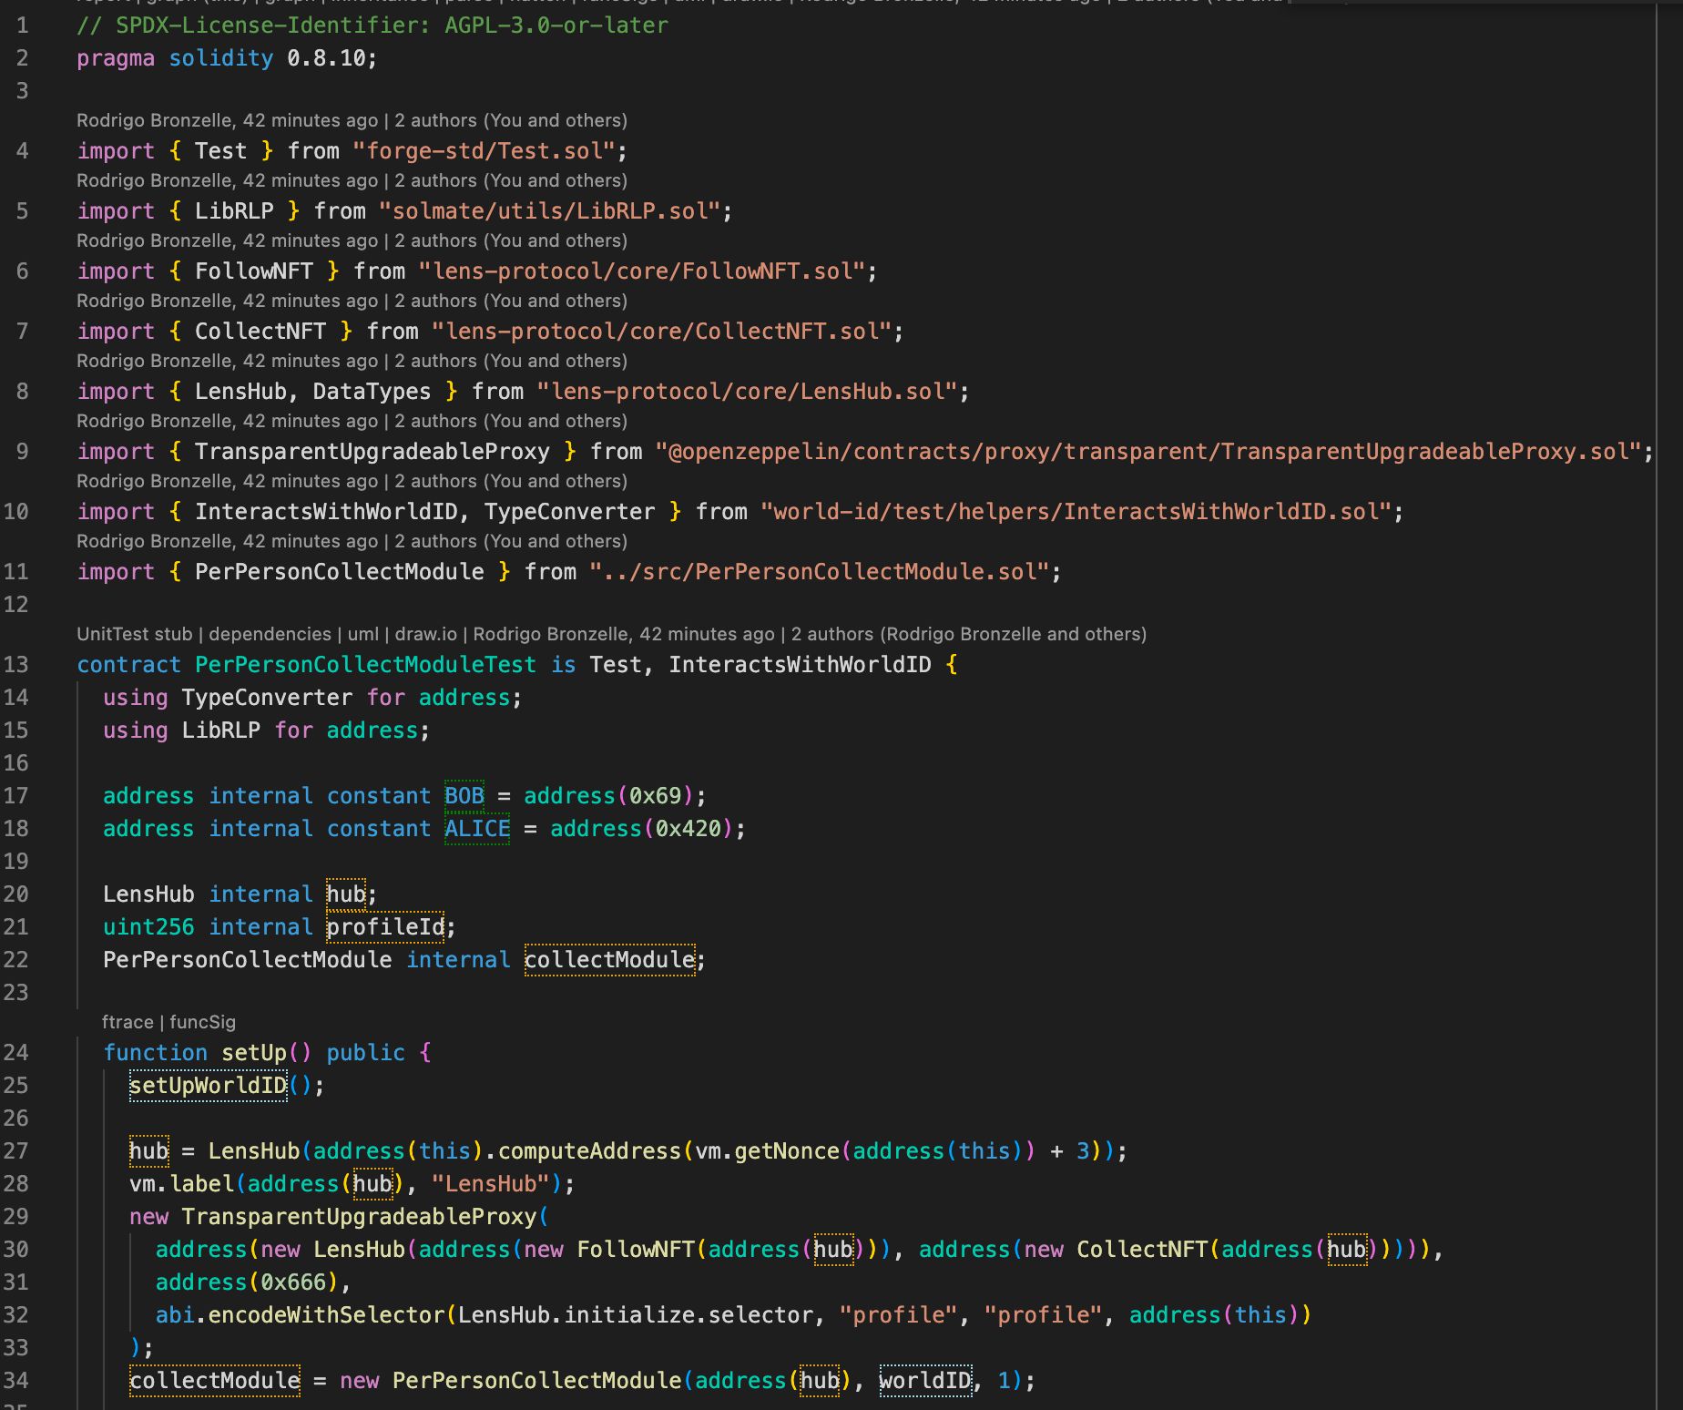Click the contract name 'PerPersonCollectModuleTest'
This screenshot has height=1410, width=1683.
tap(365, 665)
